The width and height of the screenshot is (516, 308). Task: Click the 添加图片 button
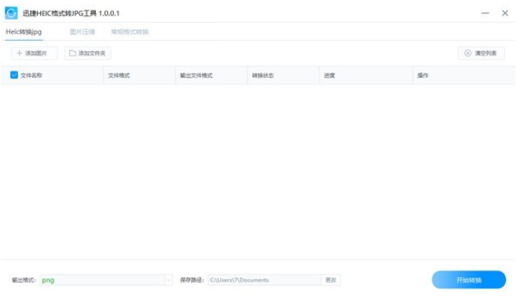[35, 53]
